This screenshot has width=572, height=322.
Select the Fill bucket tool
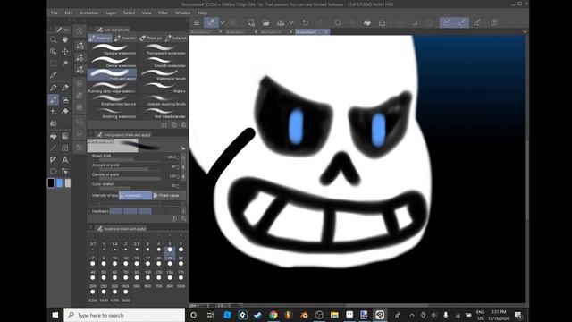(x=54, y=136)
